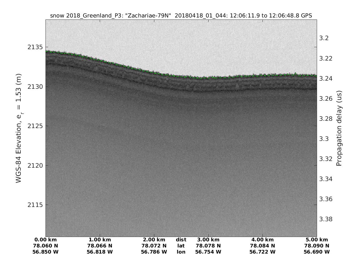Click the 'Propagation delay (us)' axis label

[x=339, y=128]
